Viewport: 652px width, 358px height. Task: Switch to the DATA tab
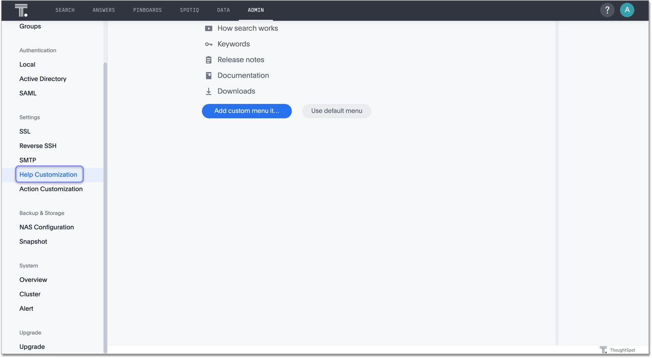tap(223, 10)
